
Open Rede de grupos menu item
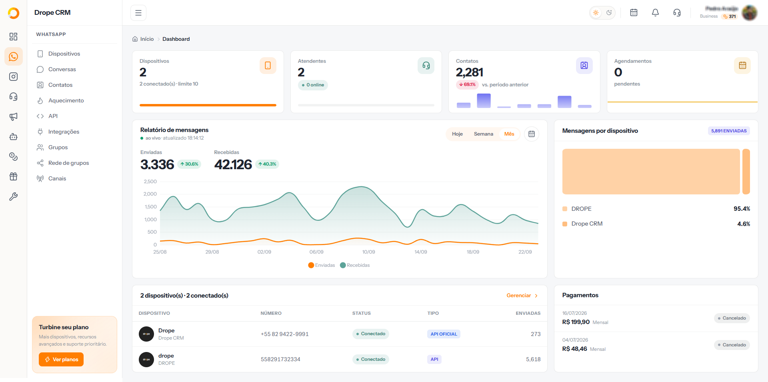pos(74,163)
